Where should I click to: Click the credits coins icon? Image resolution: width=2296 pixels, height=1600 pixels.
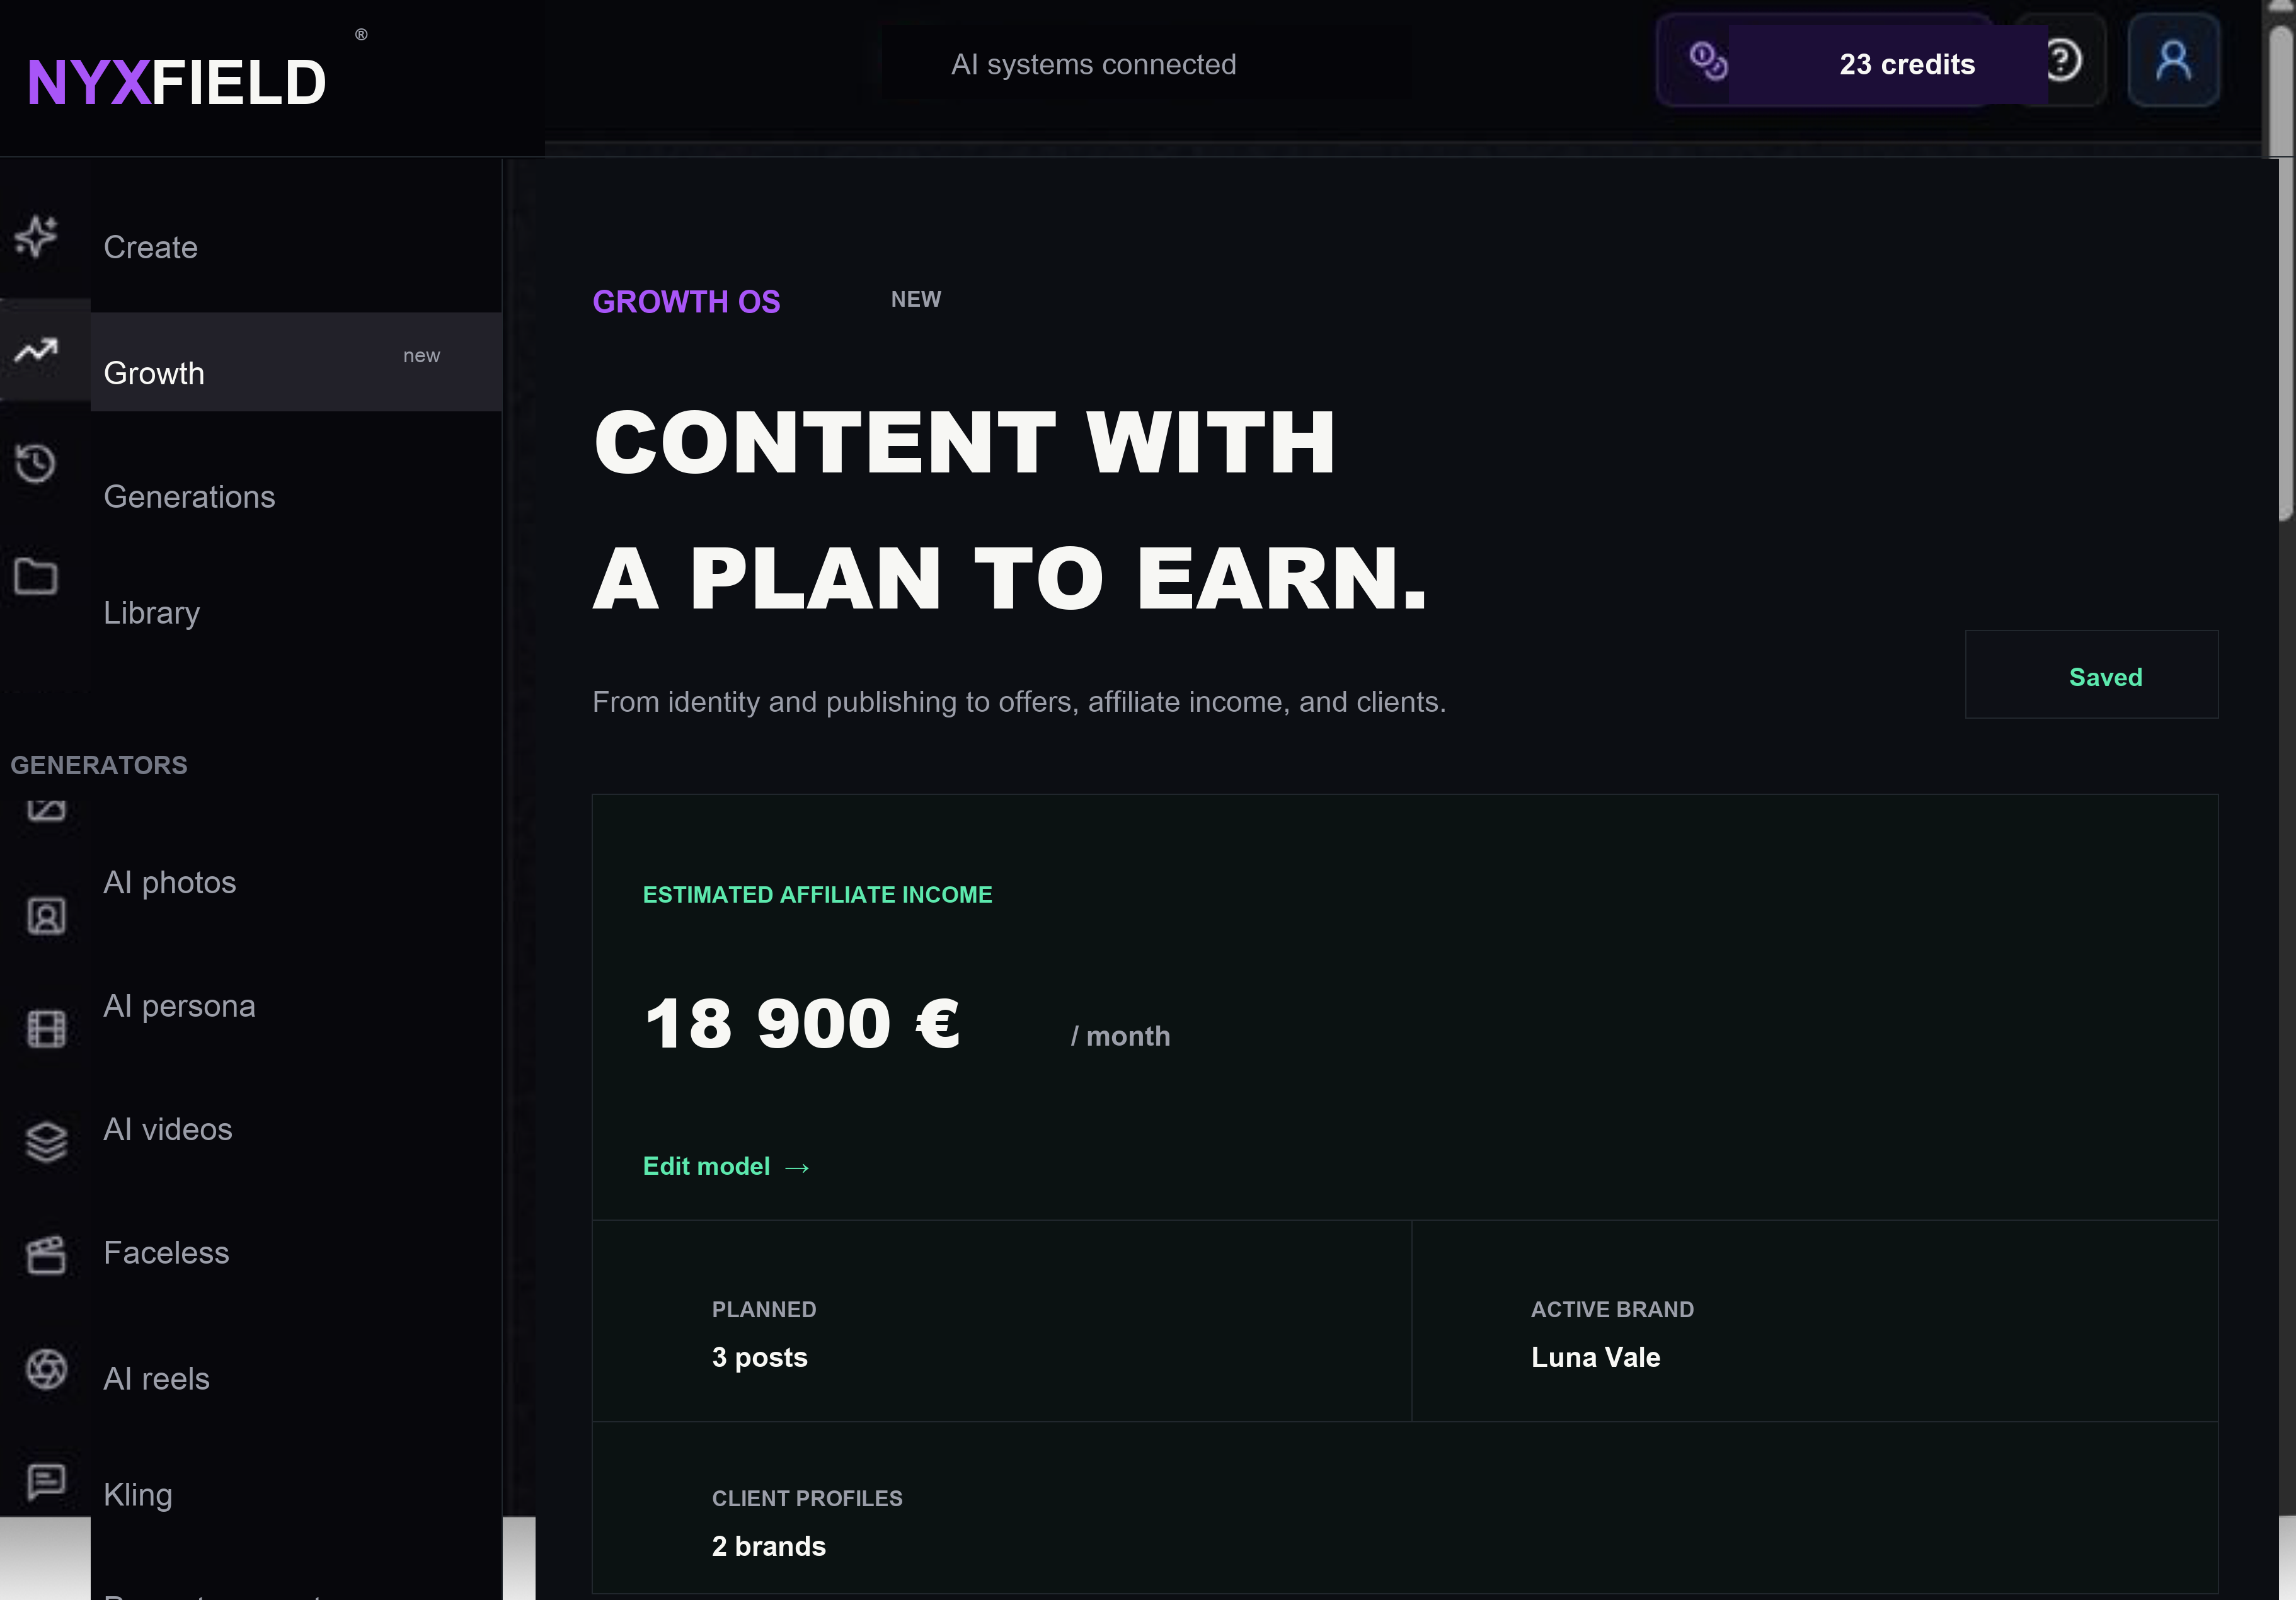[1708, 61]
